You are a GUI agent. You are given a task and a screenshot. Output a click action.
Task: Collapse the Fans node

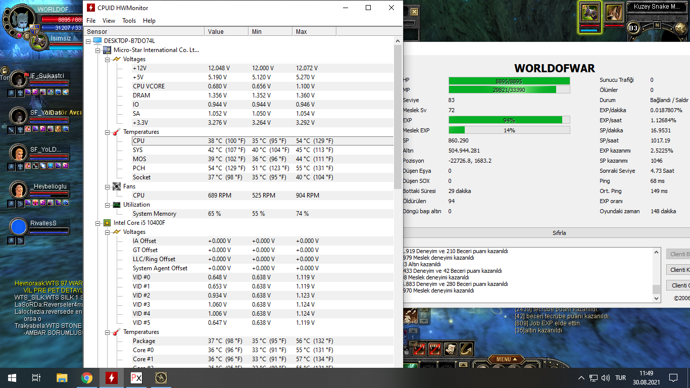pyautogui.click(x=107, y=186)
